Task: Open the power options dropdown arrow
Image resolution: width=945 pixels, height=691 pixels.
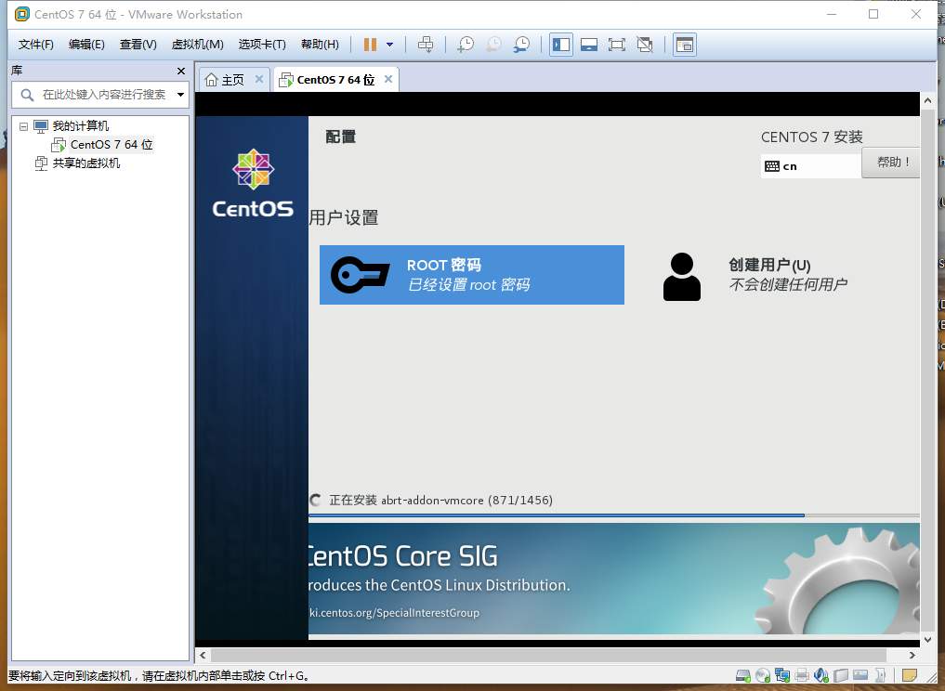Action: click(x=390, y=45)
